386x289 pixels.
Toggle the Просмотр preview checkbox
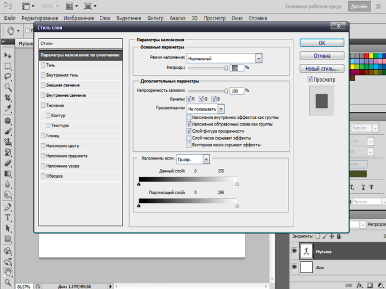[x=310, y=80]
